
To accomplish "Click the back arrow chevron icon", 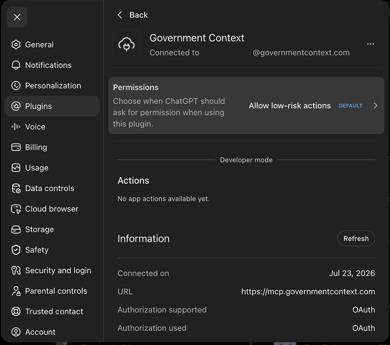I will point(120,15).
